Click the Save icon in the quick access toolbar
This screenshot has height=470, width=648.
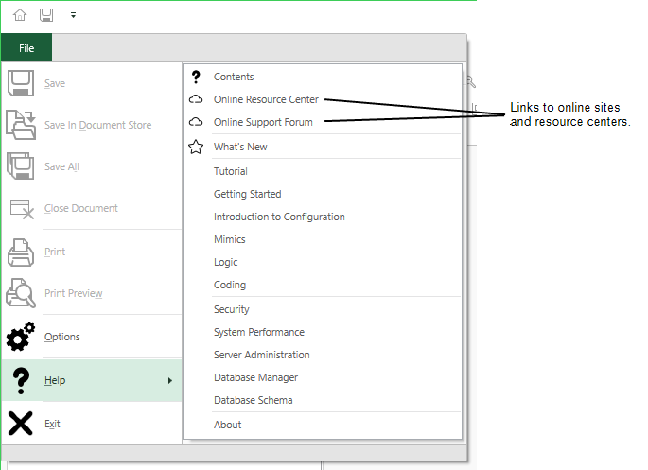[x=46, y=15]
